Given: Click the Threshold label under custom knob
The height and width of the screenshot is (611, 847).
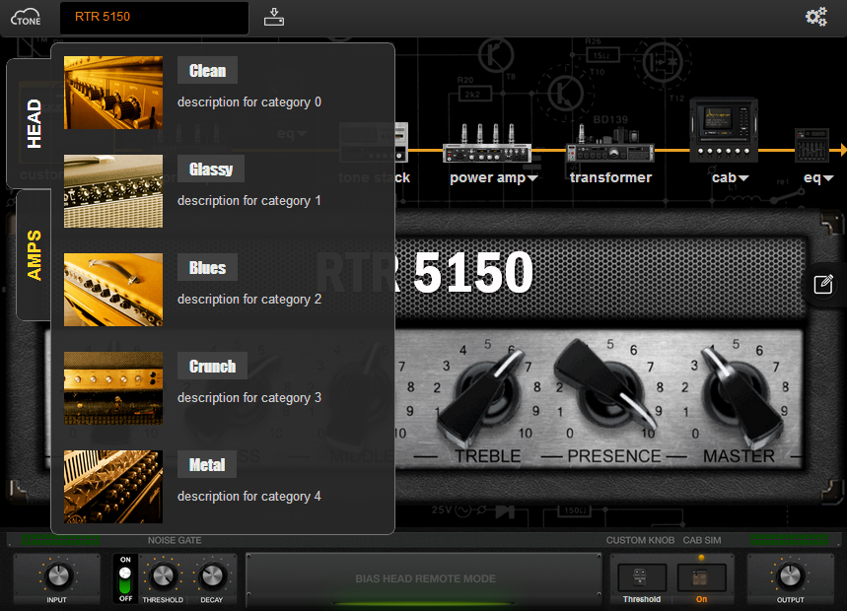Looking at the screenshot, I should (641, 599).
